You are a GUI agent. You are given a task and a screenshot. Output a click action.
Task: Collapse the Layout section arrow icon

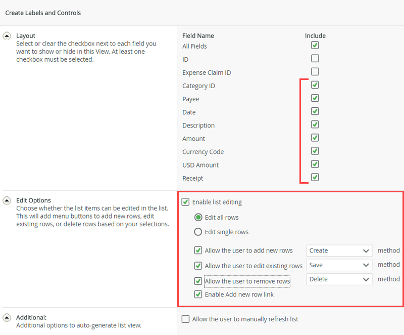7,36
